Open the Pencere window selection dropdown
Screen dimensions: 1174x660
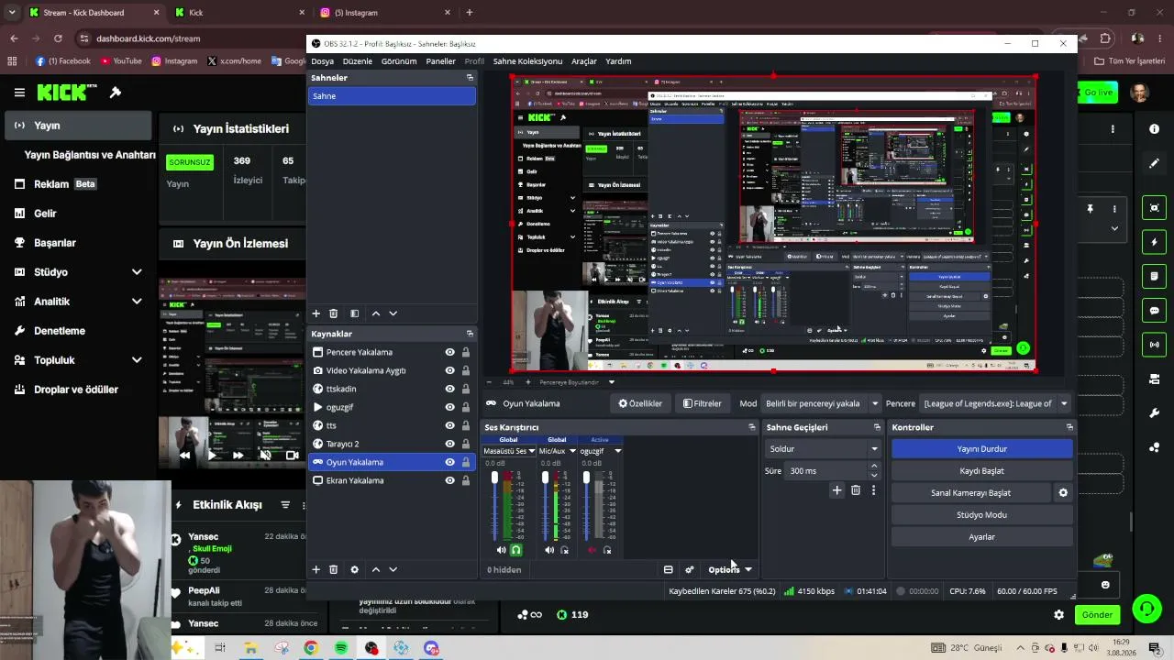coord(995,403)
